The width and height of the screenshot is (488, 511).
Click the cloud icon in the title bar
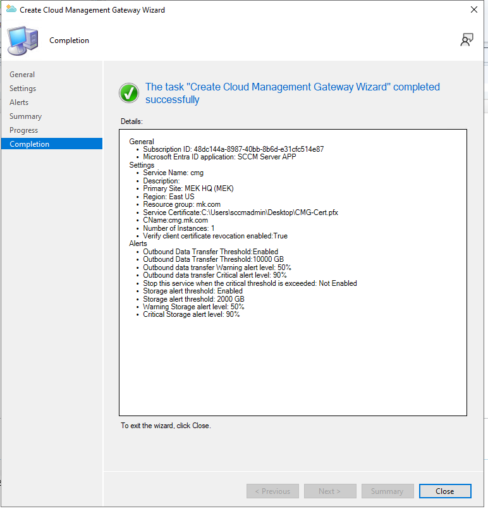point(11,10)
